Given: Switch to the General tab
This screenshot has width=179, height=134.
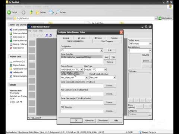Looking at the screenshot, I should [66, 38].
